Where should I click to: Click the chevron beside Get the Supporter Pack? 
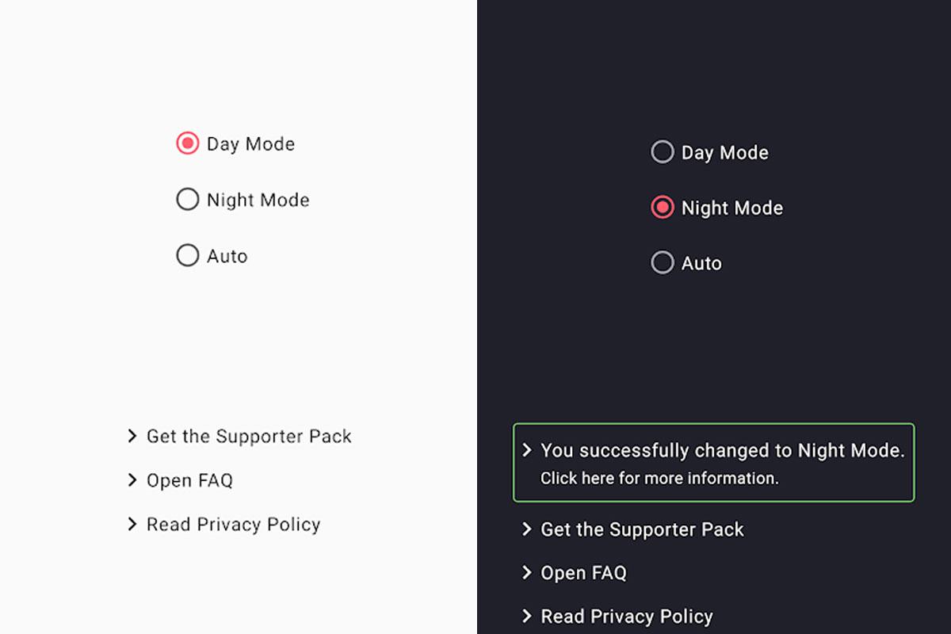132,436
